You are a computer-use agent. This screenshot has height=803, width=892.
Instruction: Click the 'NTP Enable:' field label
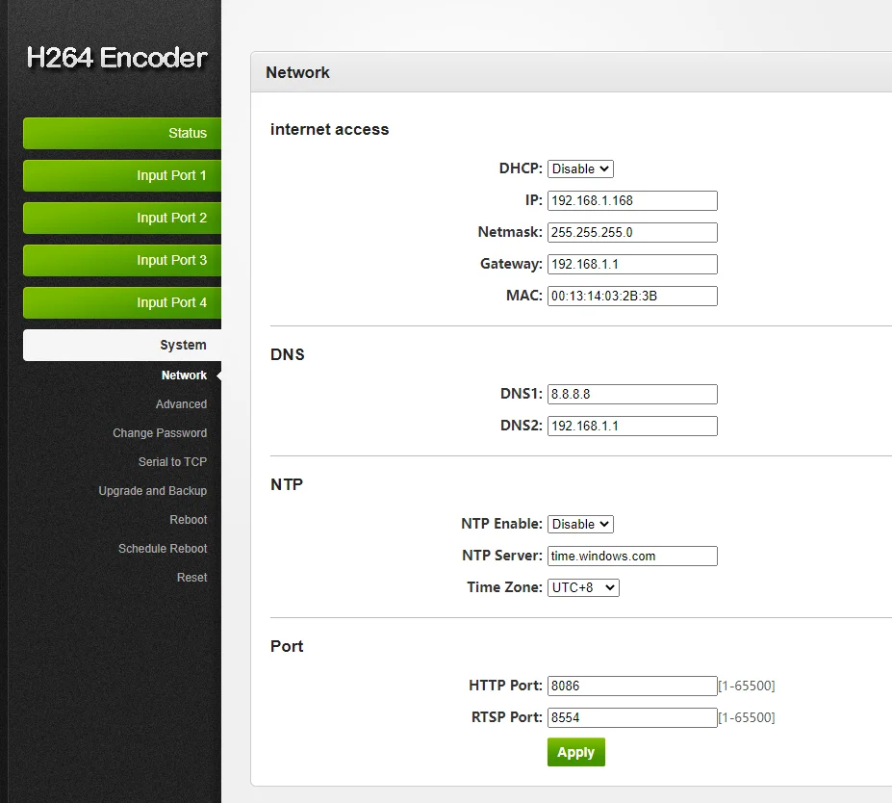pos(501,524)
